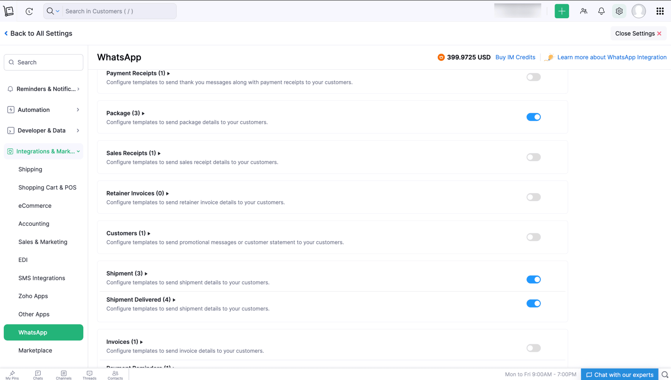Click the IM credits coin icon

[441, 57]
